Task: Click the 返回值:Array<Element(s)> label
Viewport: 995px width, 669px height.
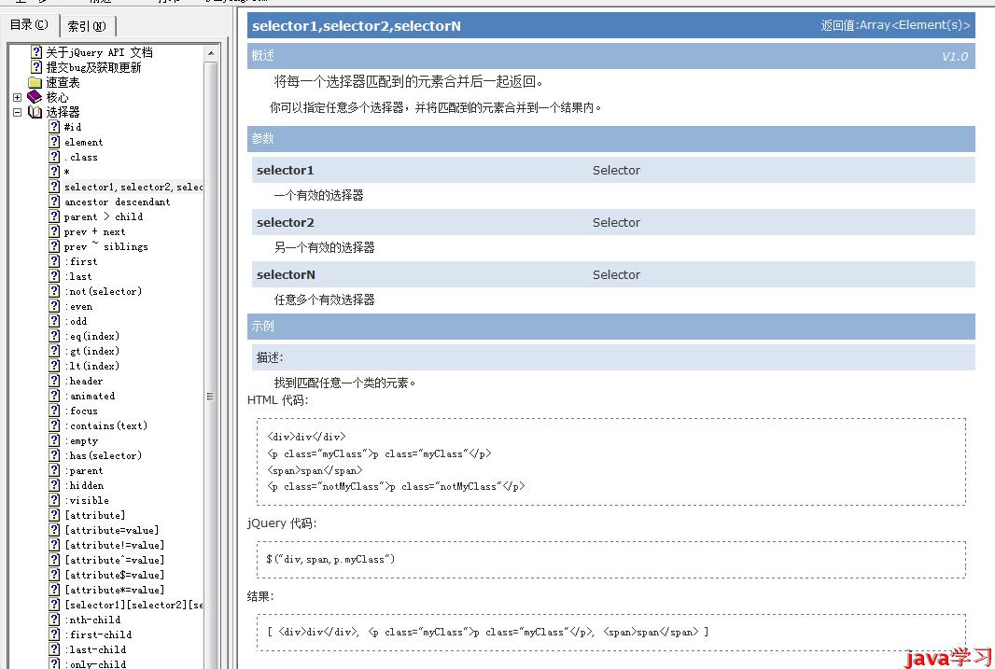Action: (895, 25)
